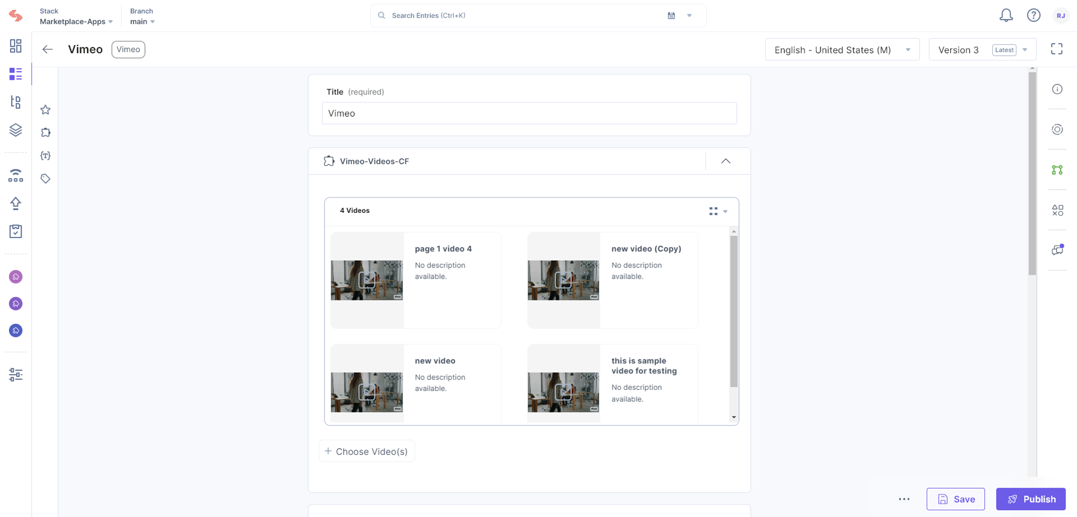
Task: Click the Contentstack logo icon
Action: pos(16,16)
